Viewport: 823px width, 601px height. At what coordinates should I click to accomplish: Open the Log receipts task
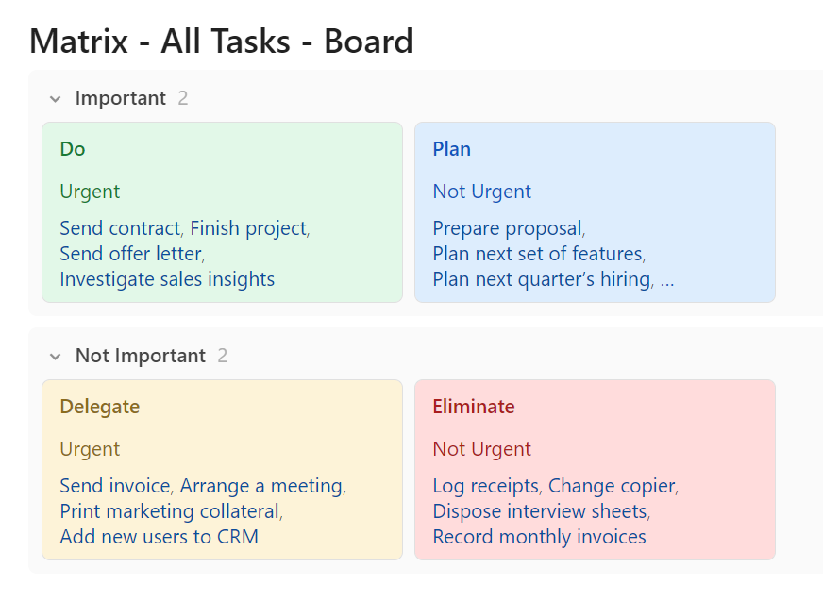(x=485, y=486)
